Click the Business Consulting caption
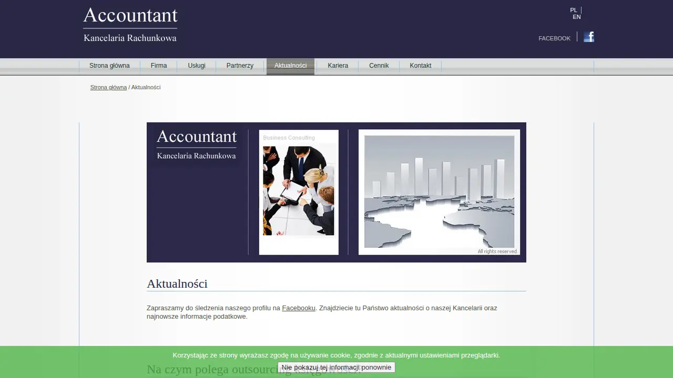Screen dimensions: 673x378 click(x=289, y=138)
